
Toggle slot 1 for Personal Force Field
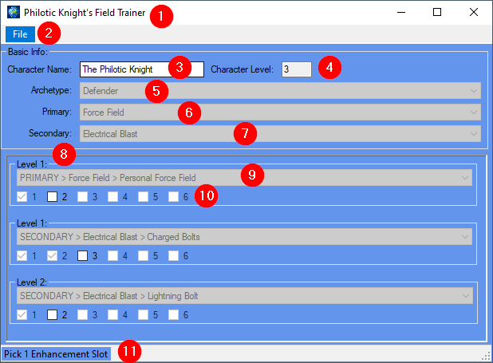[22, 197]
